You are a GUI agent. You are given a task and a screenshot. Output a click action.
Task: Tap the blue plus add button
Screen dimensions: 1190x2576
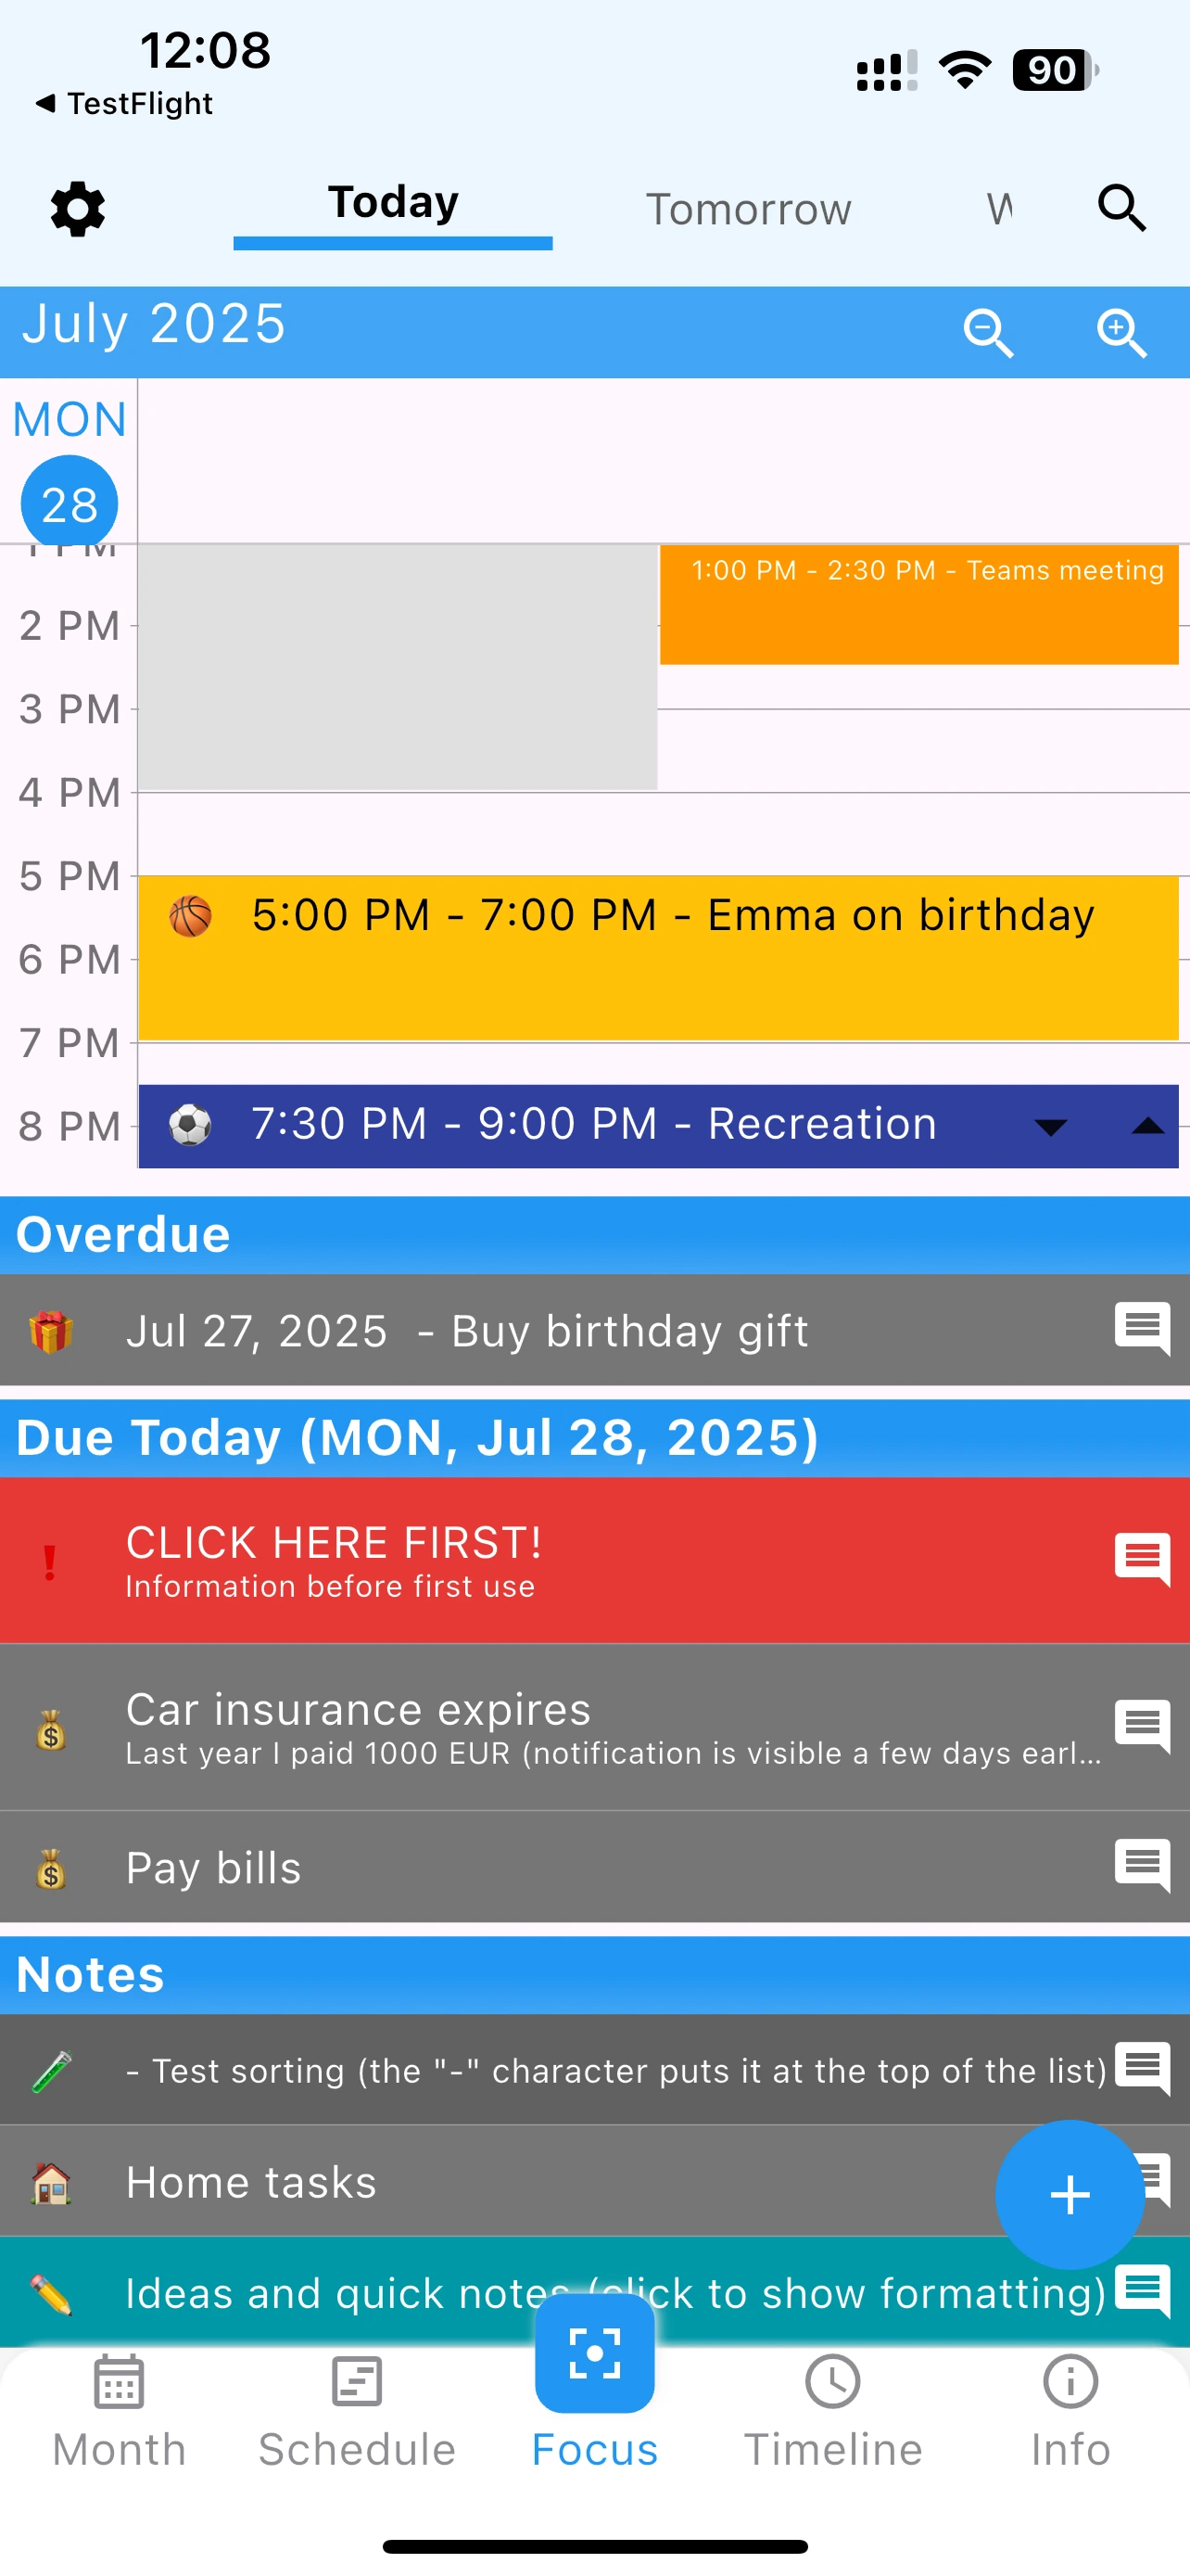(1070, 2194)
